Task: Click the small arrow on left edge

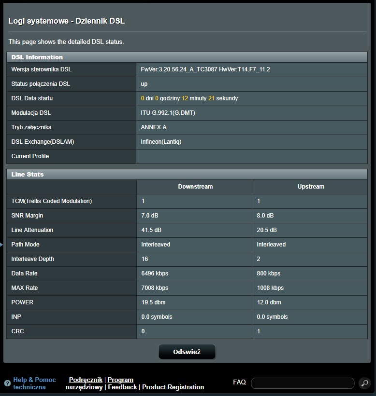Action: click(x=1, y=245)
